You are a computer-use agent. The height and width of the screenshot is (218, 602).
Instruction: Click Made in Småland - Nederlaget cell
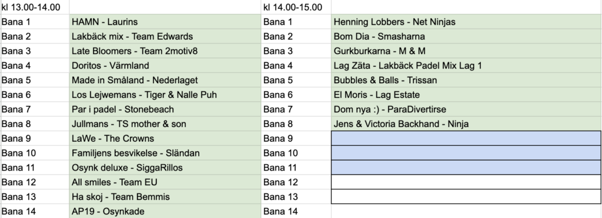tap(165, 80)
